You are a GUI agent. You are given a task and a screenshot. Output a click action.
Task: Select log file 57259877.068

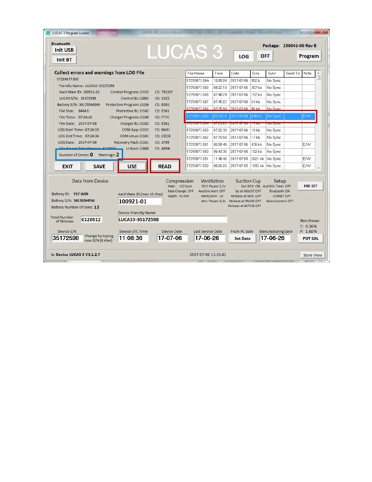point(251,95)
